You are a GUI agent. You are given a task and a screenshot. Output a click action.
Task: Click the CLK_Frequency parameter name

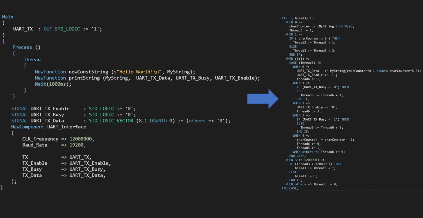click(40, 139)
